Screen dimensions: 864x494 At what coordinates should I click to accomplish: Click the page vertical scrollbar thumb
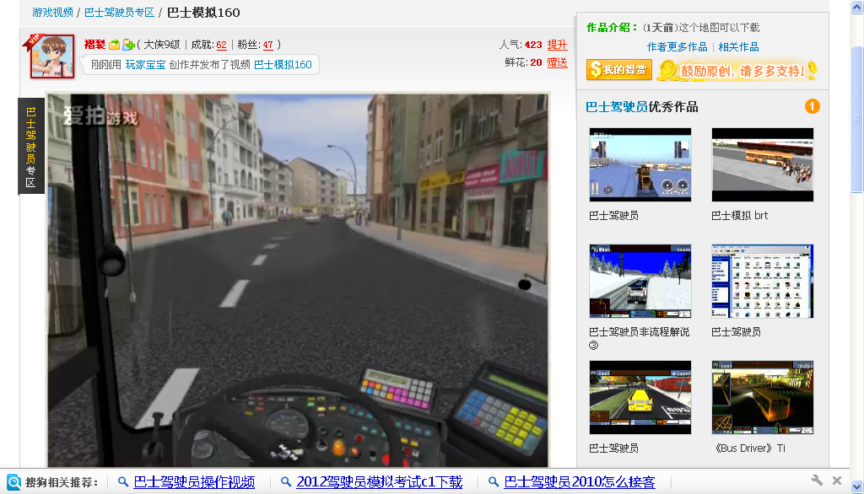(x=857, y=119)
